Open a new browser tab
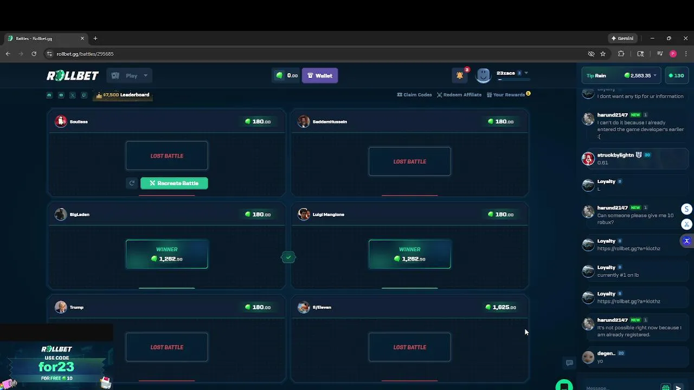This screenshot has width=694, height=390. [95, 38]
